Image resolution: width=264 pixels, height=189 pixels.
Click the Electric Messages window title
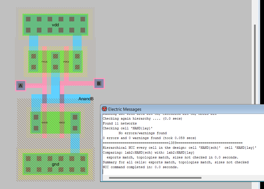pyautogui.click(x=125, y=109)
